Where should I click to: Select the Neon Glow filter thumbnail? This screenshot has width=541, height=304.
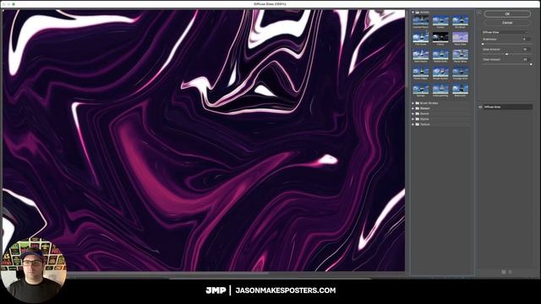coord(460,38)
